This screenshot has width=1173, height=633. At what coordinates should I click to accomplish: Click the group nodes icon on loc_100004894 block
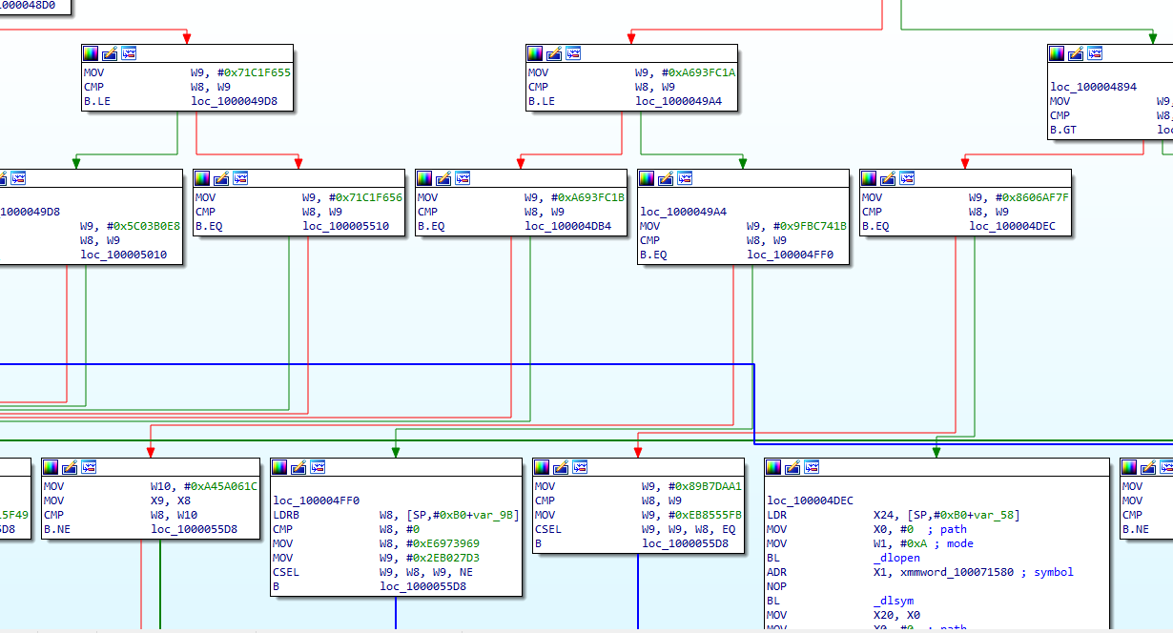pos(1095,53)
